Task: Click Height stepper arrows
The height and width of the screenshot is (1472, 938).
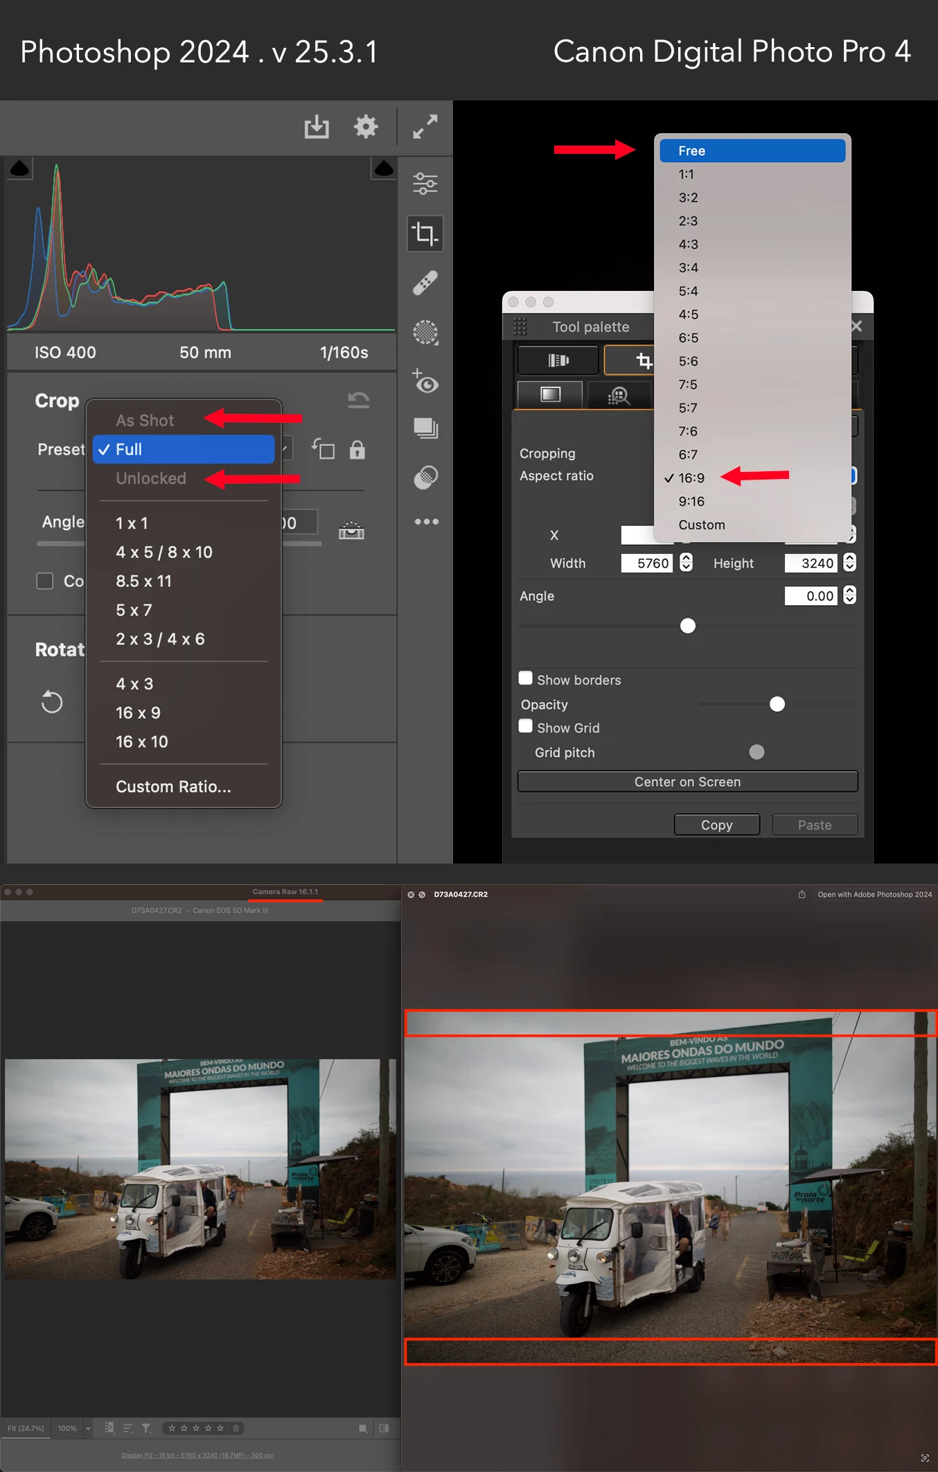Action: point(850,562)
